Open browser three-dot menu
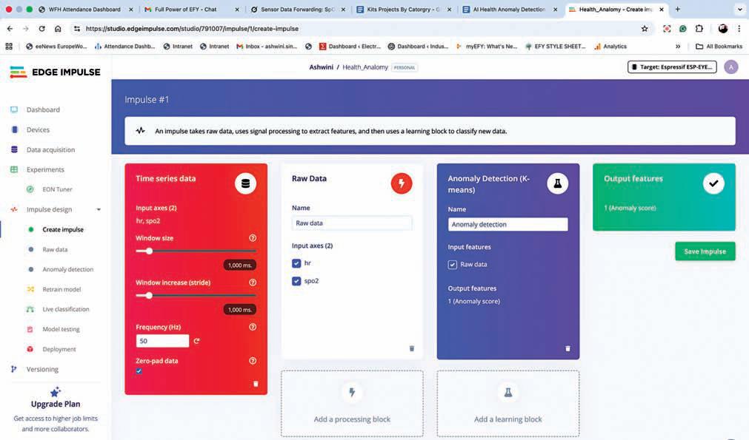The height and width of the screenshot is (440, 749). tap(739, 29)
